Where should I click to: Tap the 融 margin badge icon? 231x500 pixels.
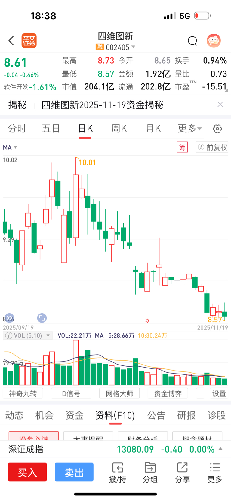pos(100,47)
